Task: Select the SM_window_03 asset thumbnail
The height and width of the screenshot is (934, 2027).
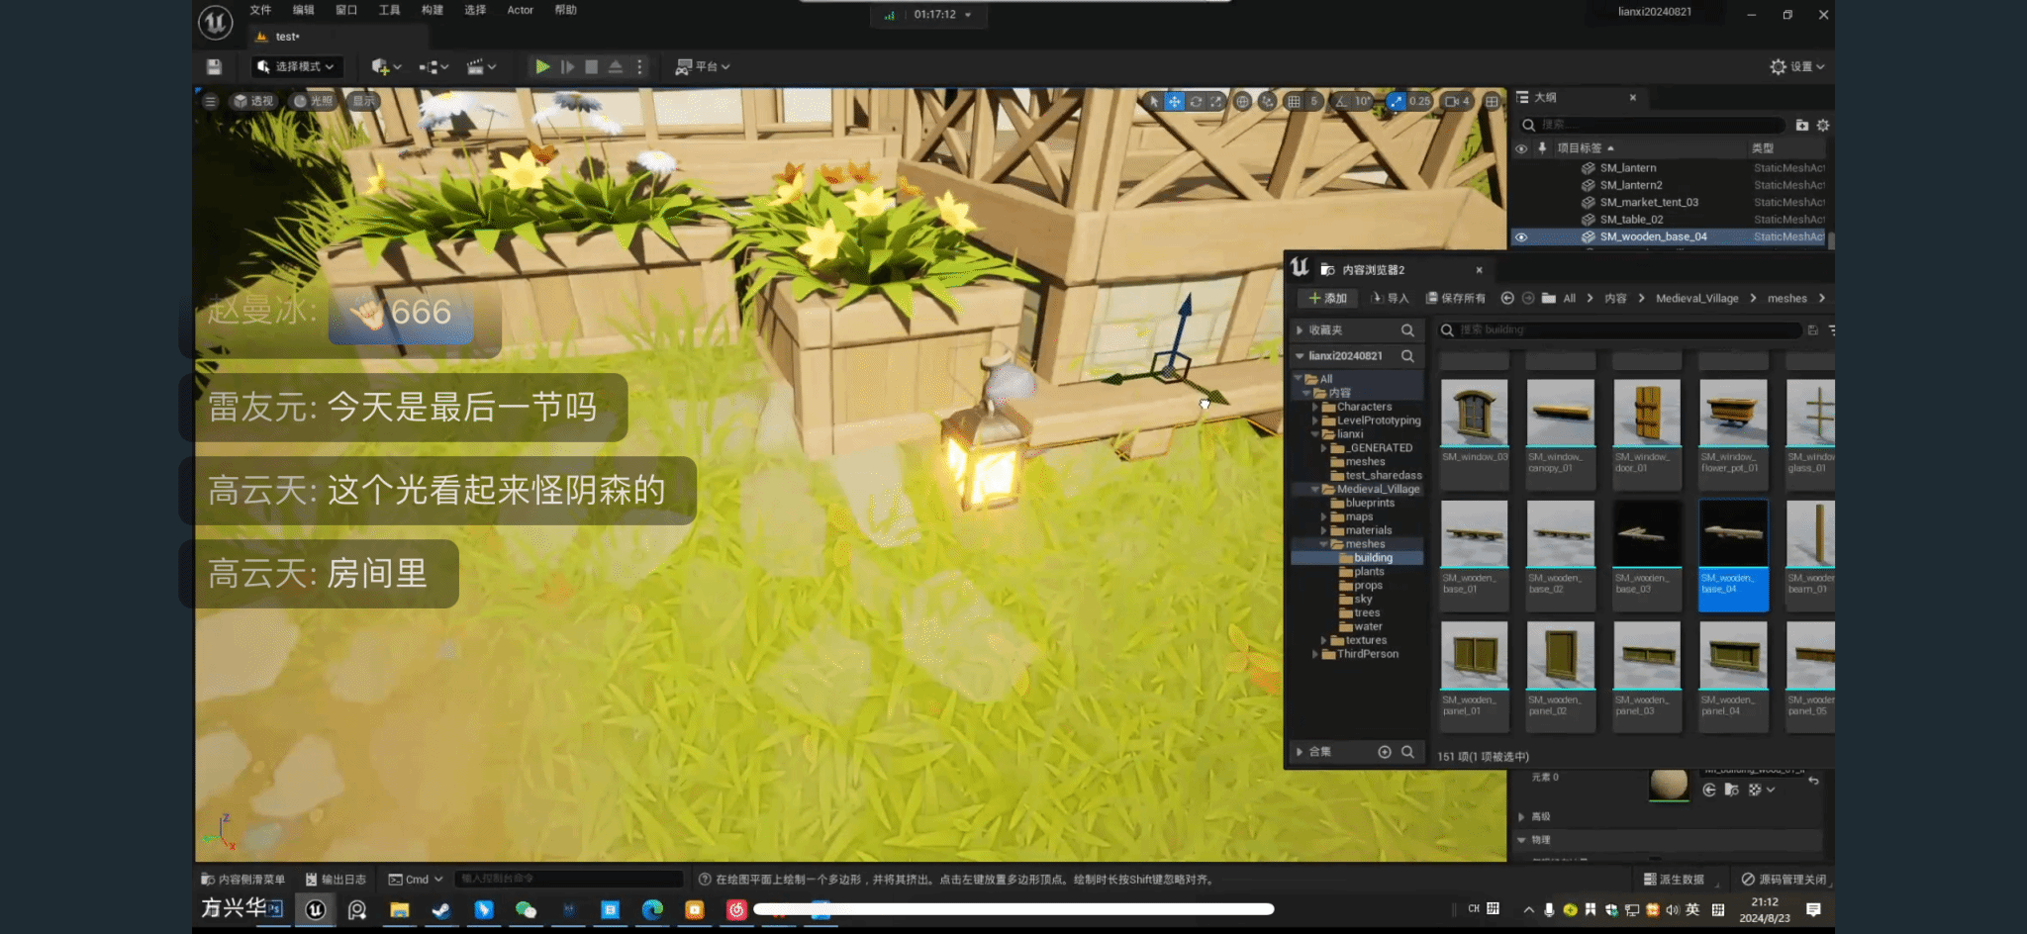Action: click(x=1474, y=414)
